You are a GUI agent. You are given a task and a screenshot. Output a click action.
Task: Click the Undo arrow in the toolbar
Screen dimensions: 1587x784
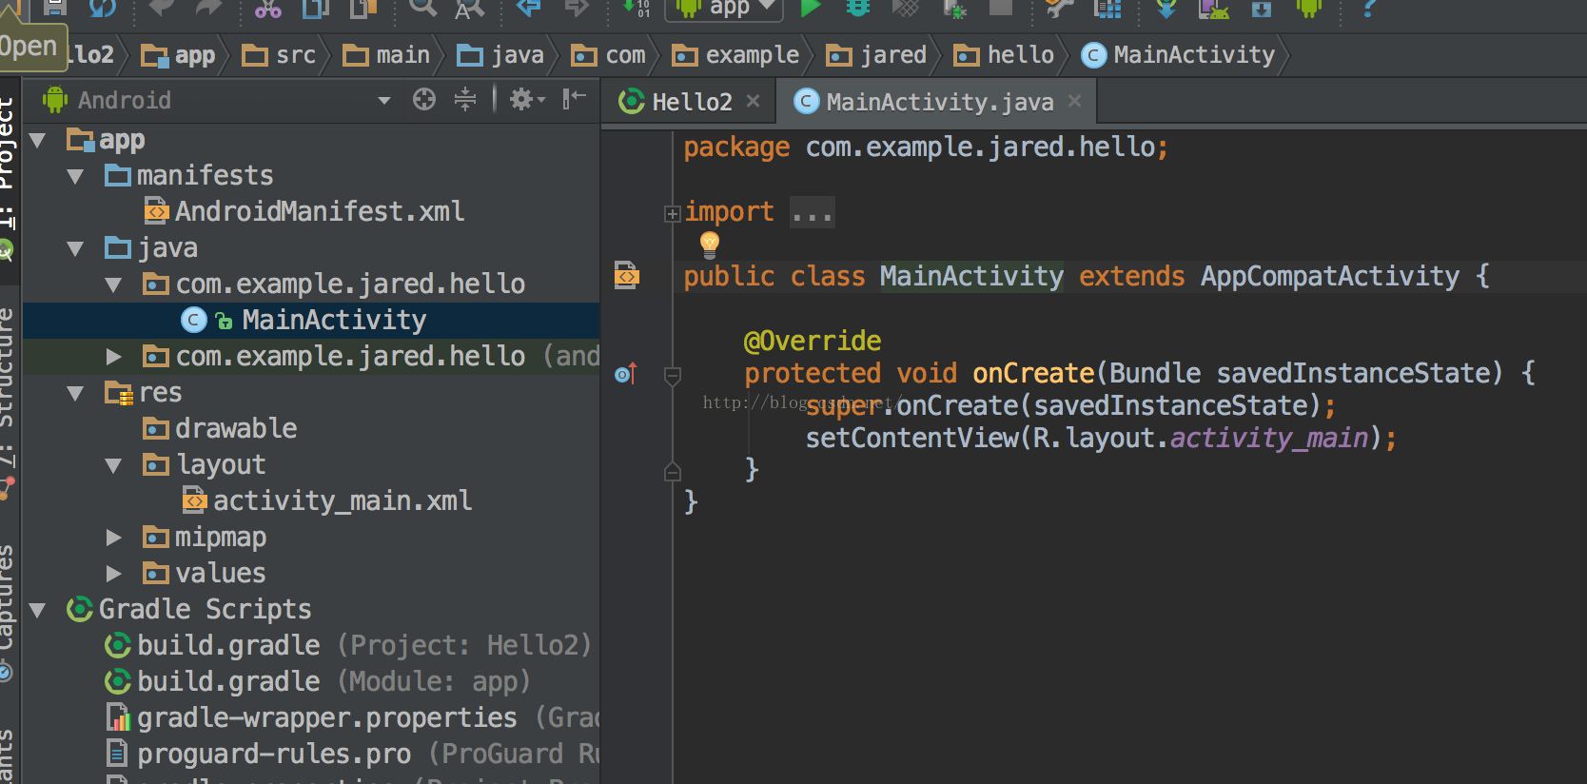coord(162,8)
